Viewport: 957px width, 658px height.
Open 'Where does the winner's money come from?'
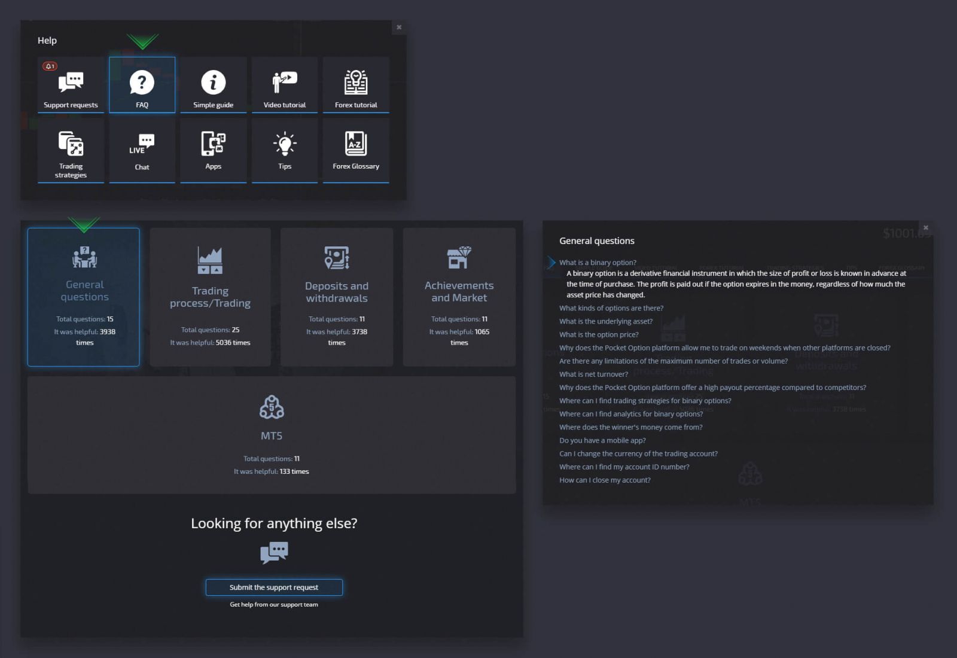(631, 427)
